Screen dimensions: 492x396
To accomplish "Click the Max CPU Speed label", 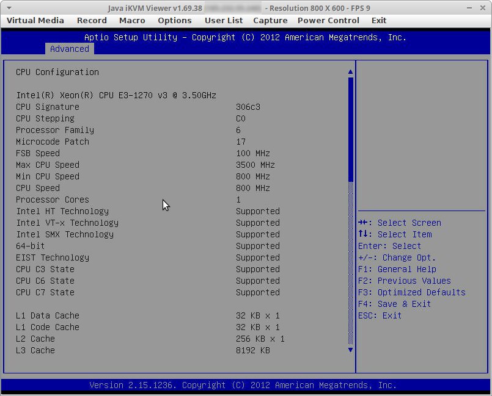I will tap(48, 165).
